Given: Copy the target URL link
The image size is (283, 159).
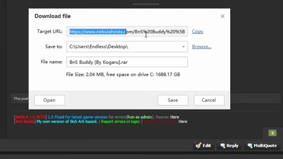Looking at the screenshot, I should [198, 31].
